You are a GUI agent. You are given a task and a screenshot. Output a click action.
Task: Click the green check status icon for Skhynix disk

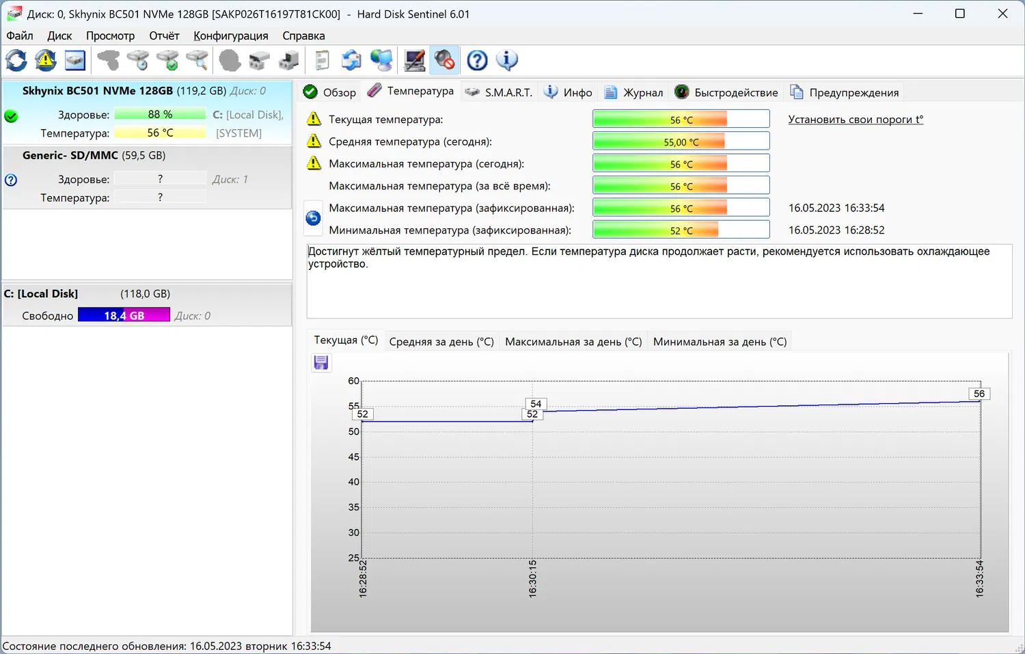(x=11, y=116)
